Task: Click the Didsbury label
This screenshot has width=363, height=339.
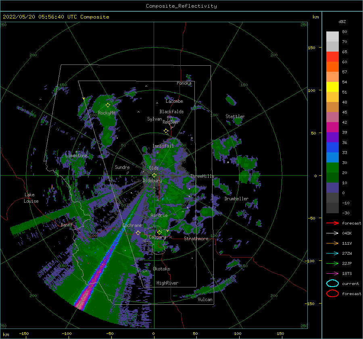Action: tap(152, 181)
